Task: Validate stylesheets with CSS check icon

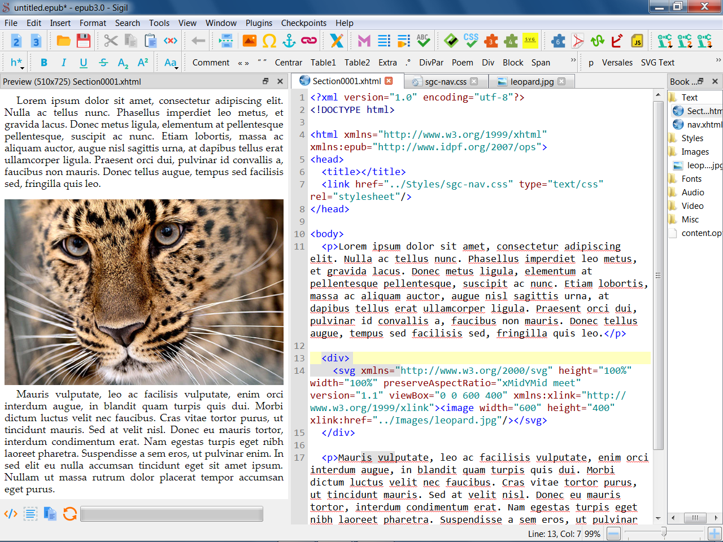Action: coord(471,41)
